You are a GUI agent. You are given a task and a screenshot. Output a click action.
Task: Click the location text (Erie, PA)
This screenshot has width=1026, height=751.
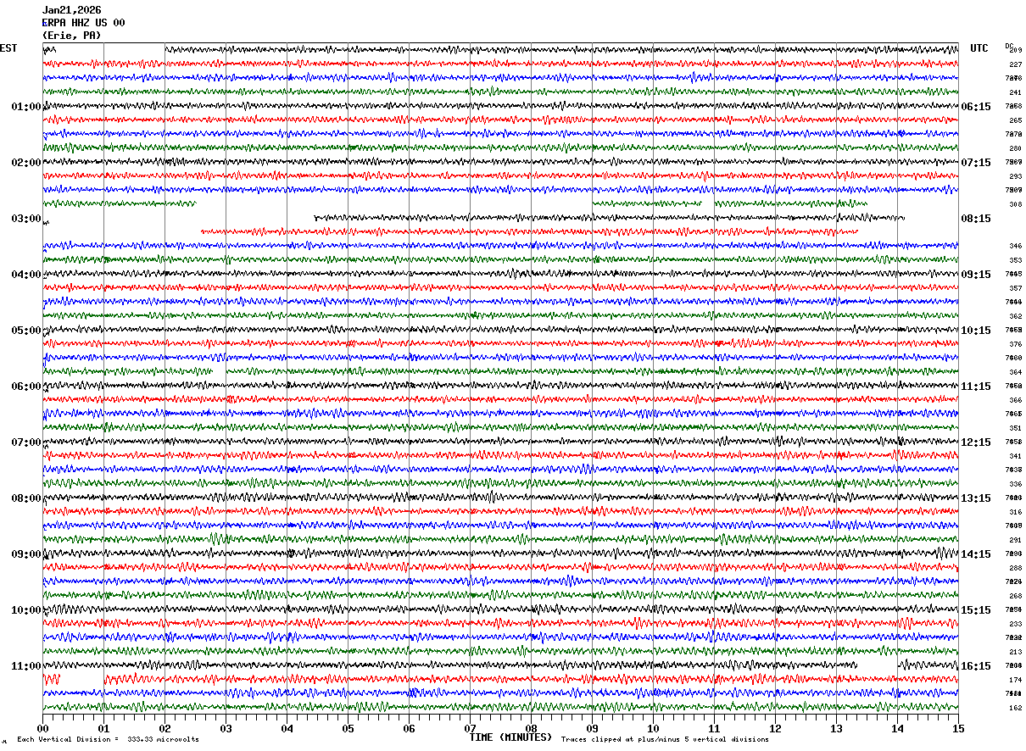pyautogui.click(x=71, y=36)
